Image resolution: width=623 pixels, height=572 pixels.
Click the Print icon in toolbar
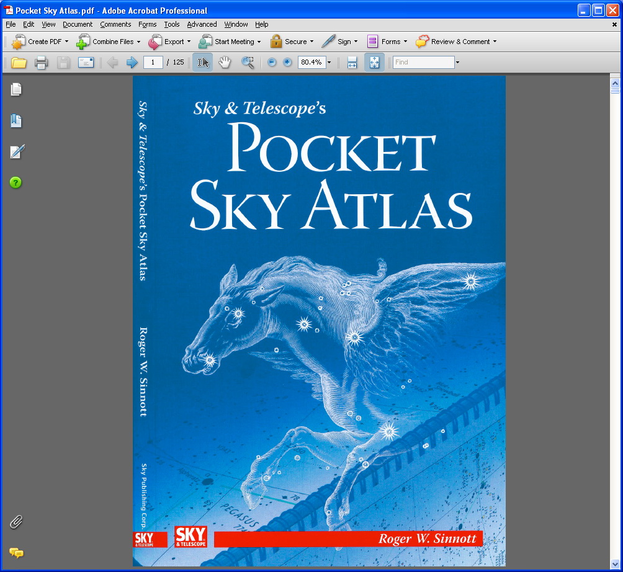point(42,63)
